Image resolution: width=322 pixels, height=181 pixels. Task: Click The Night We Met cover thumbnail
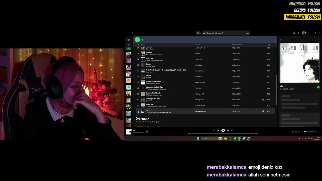click(143, 100)
